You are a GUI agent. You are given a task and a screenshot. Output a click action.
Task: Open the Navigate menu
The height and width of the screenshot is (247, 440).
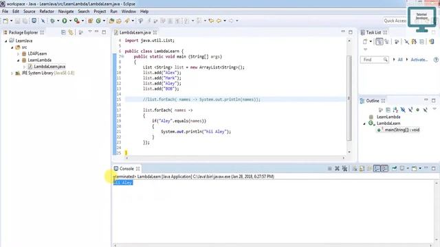[66, 12]
